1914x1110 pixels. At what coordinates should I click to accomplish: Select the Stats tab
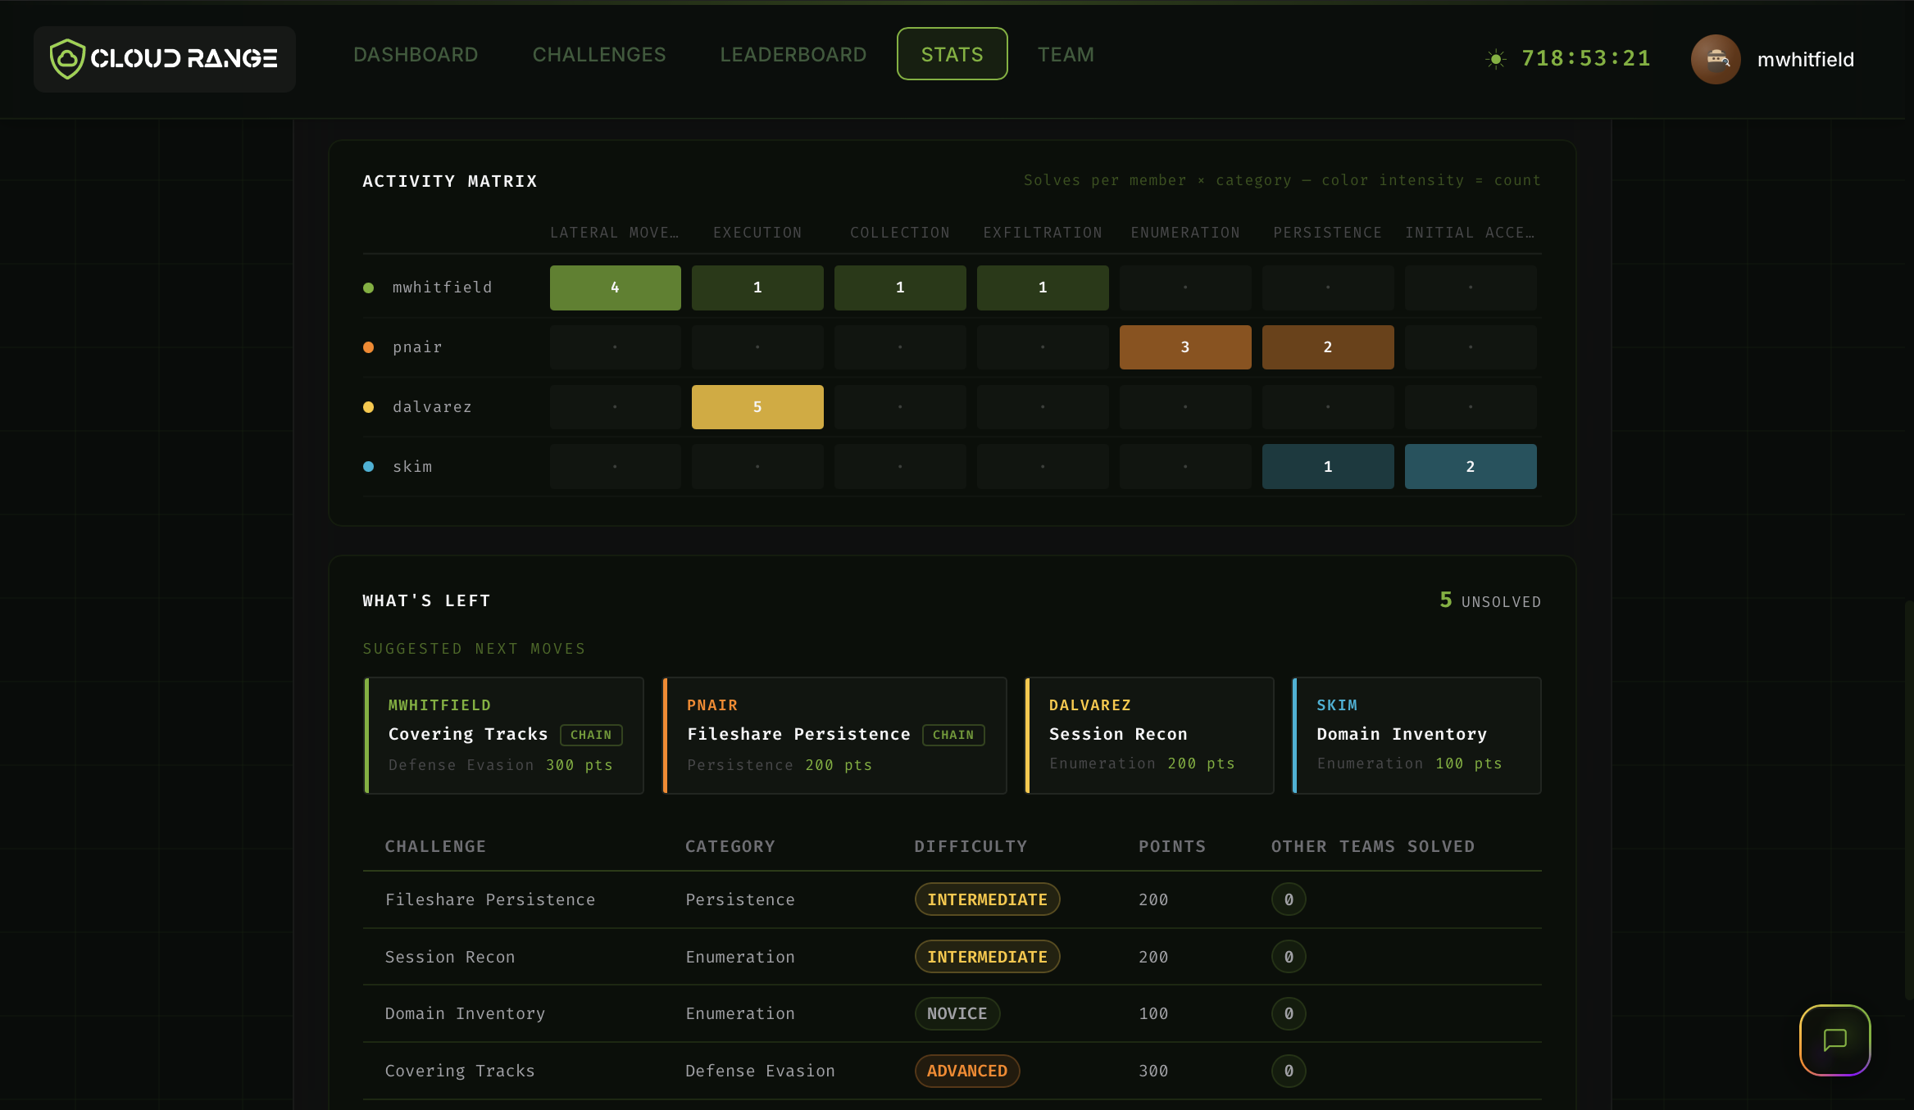[952, 54]
